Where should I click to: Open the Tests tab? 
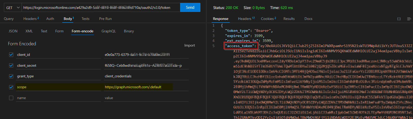[85, 19]
